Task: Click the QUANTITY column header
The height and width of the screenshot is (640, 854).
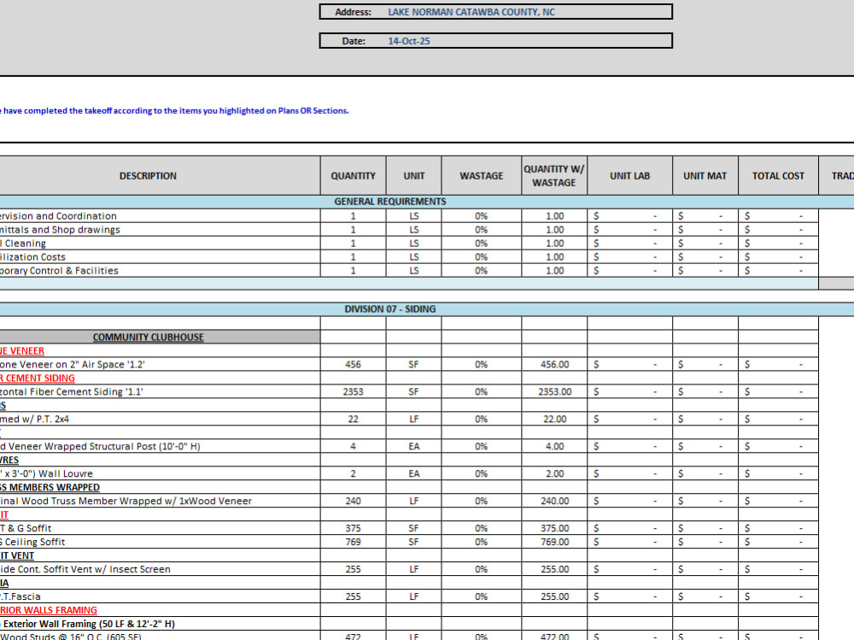Action: tap(353, 175)
